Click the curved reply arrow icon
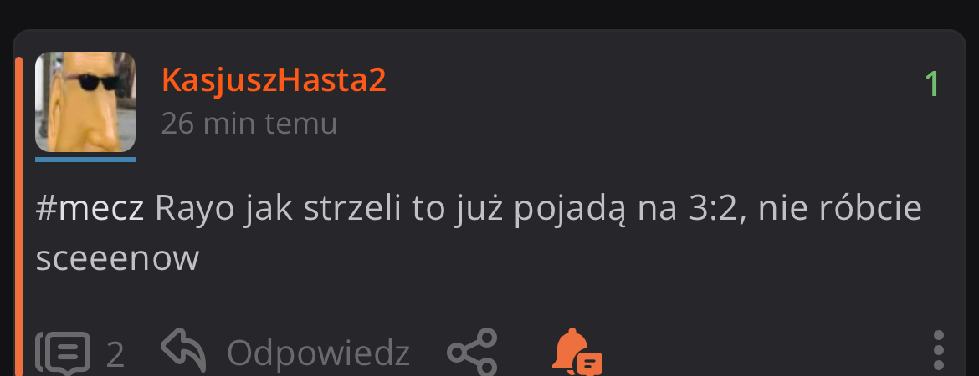This screenshot has width=979, height=376. (183, 350)
